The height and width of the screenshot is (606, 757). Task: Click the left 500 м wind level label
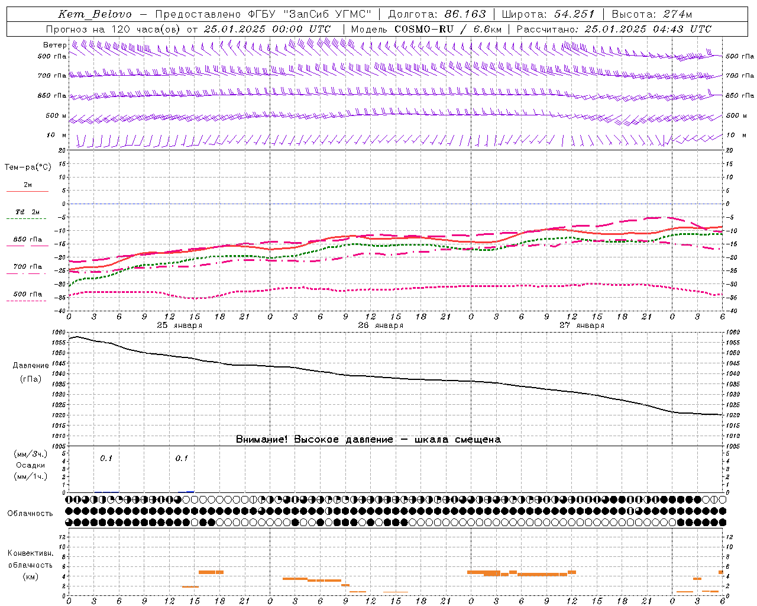tap(56, 115)
